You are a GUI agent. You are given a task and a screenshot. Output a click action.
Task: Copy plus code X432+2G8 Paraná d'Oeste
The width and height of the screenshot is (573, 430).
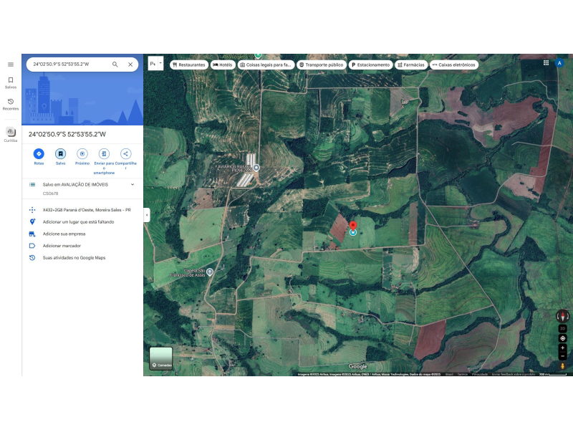tap(87, 210)
